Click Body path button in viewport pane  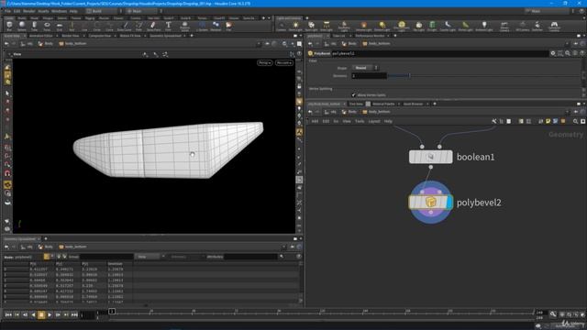pos(46,44)
